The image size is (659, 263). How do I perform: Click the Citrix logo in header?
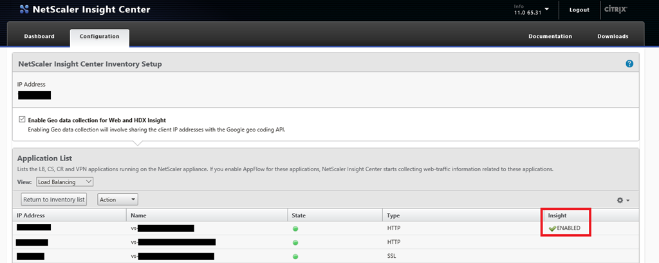pos(616,10)
